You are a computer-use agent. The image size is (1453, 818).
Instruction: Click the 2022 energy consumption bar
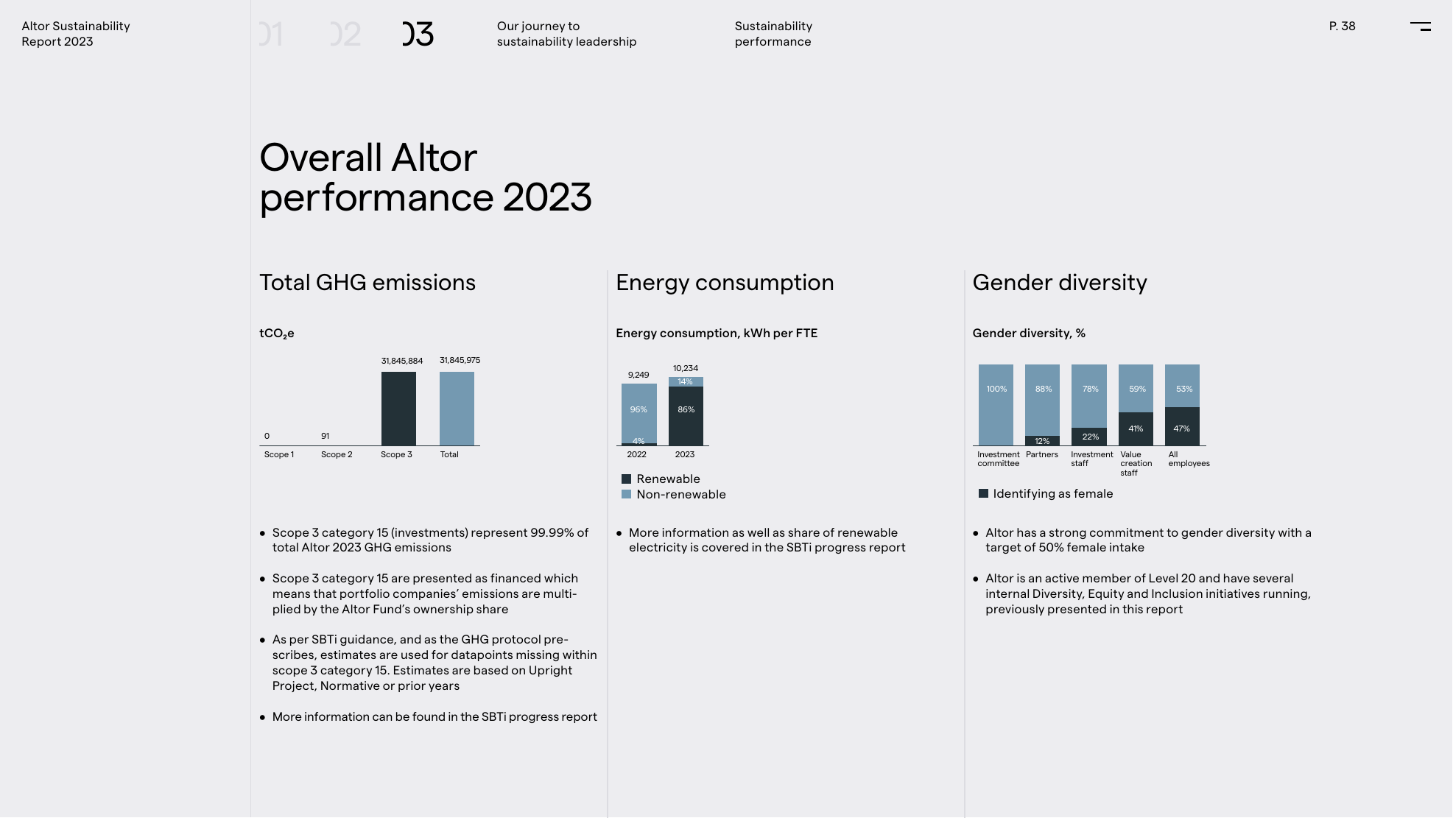pos(638,415)
